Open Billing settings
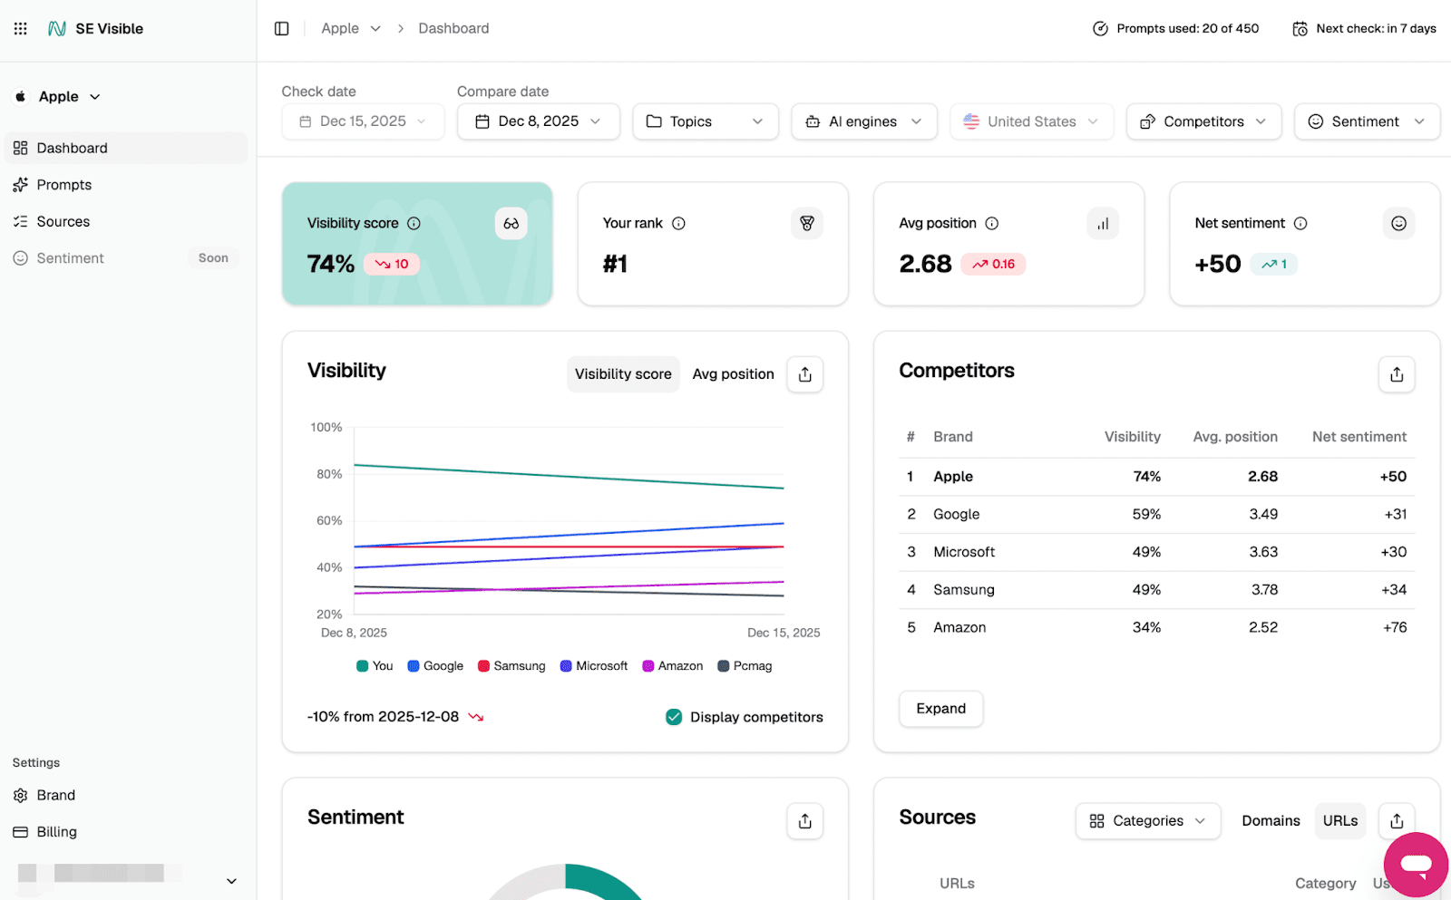This screenshot has width=1451, height=900. click(56, 831)
